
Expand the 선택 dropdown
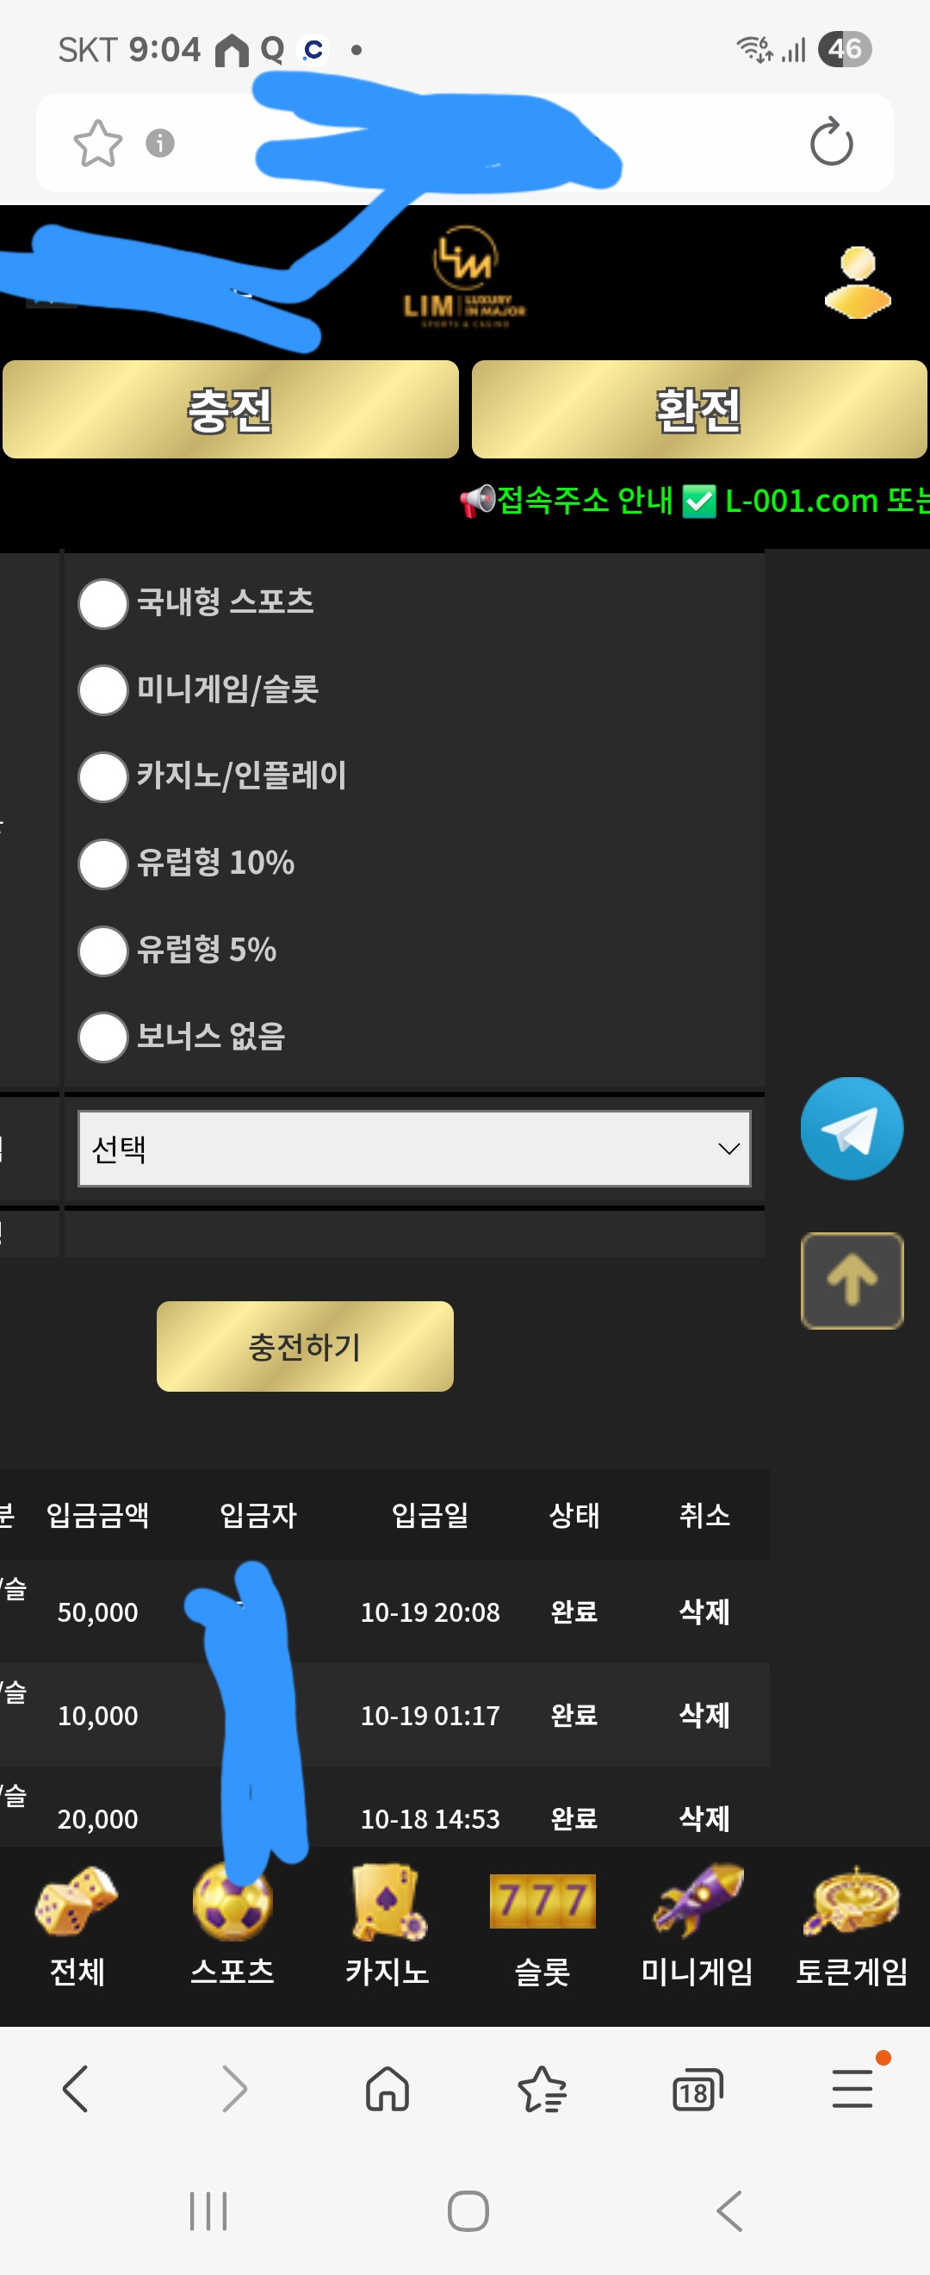[x=414, y=1148]
